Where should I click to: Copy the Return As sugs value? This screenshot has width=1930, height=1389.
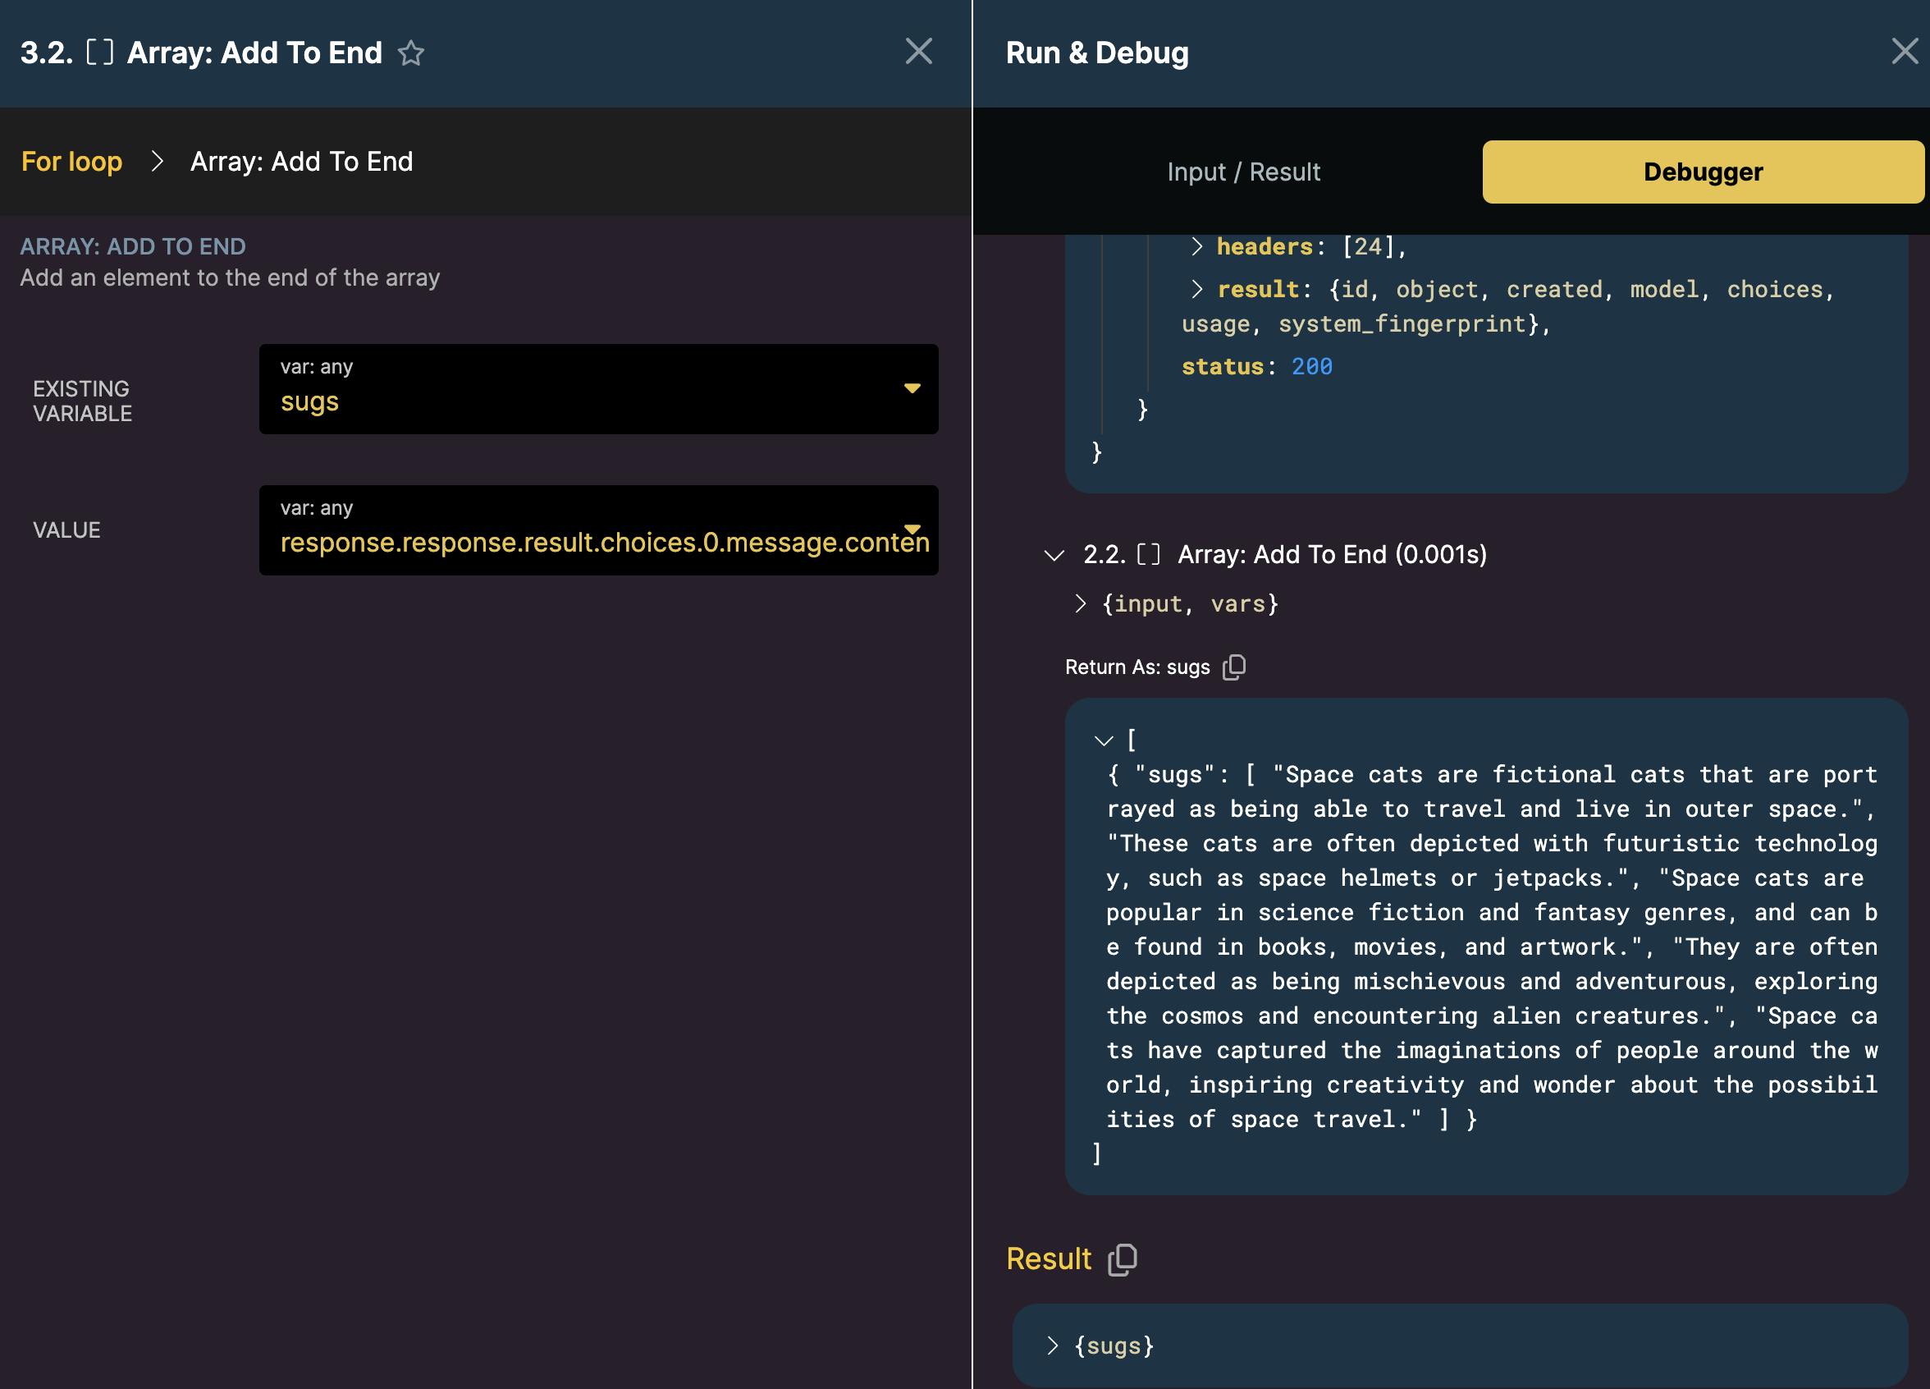click(x=1234, y=667)
